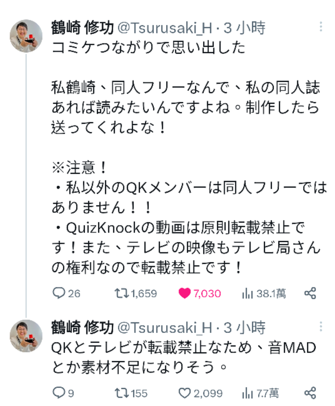This screenshot has width=335, height=406.
Task: Open the first tweet's 3 小時 timestamp
Action: 245,28
